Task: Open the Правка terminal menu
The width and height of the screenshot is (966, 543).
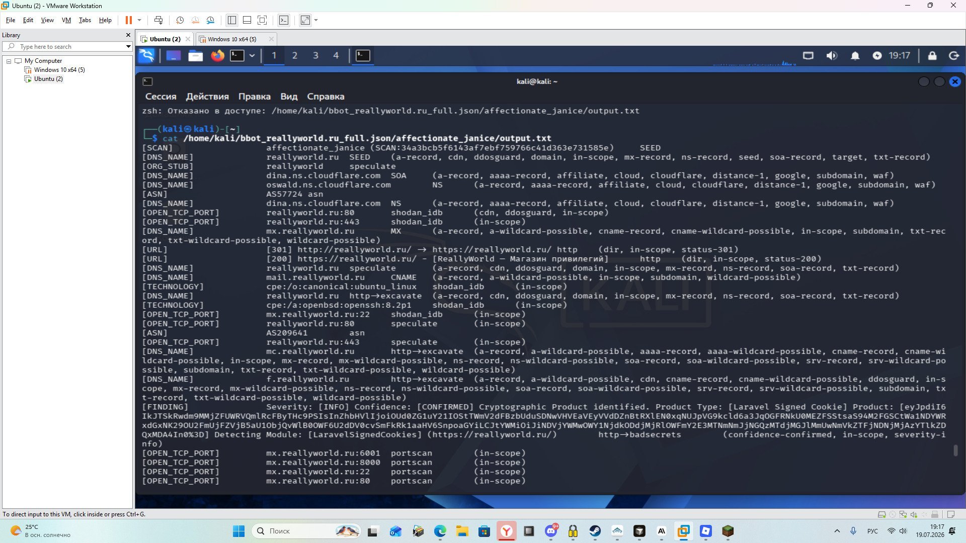Action: (x=255, y=97)
